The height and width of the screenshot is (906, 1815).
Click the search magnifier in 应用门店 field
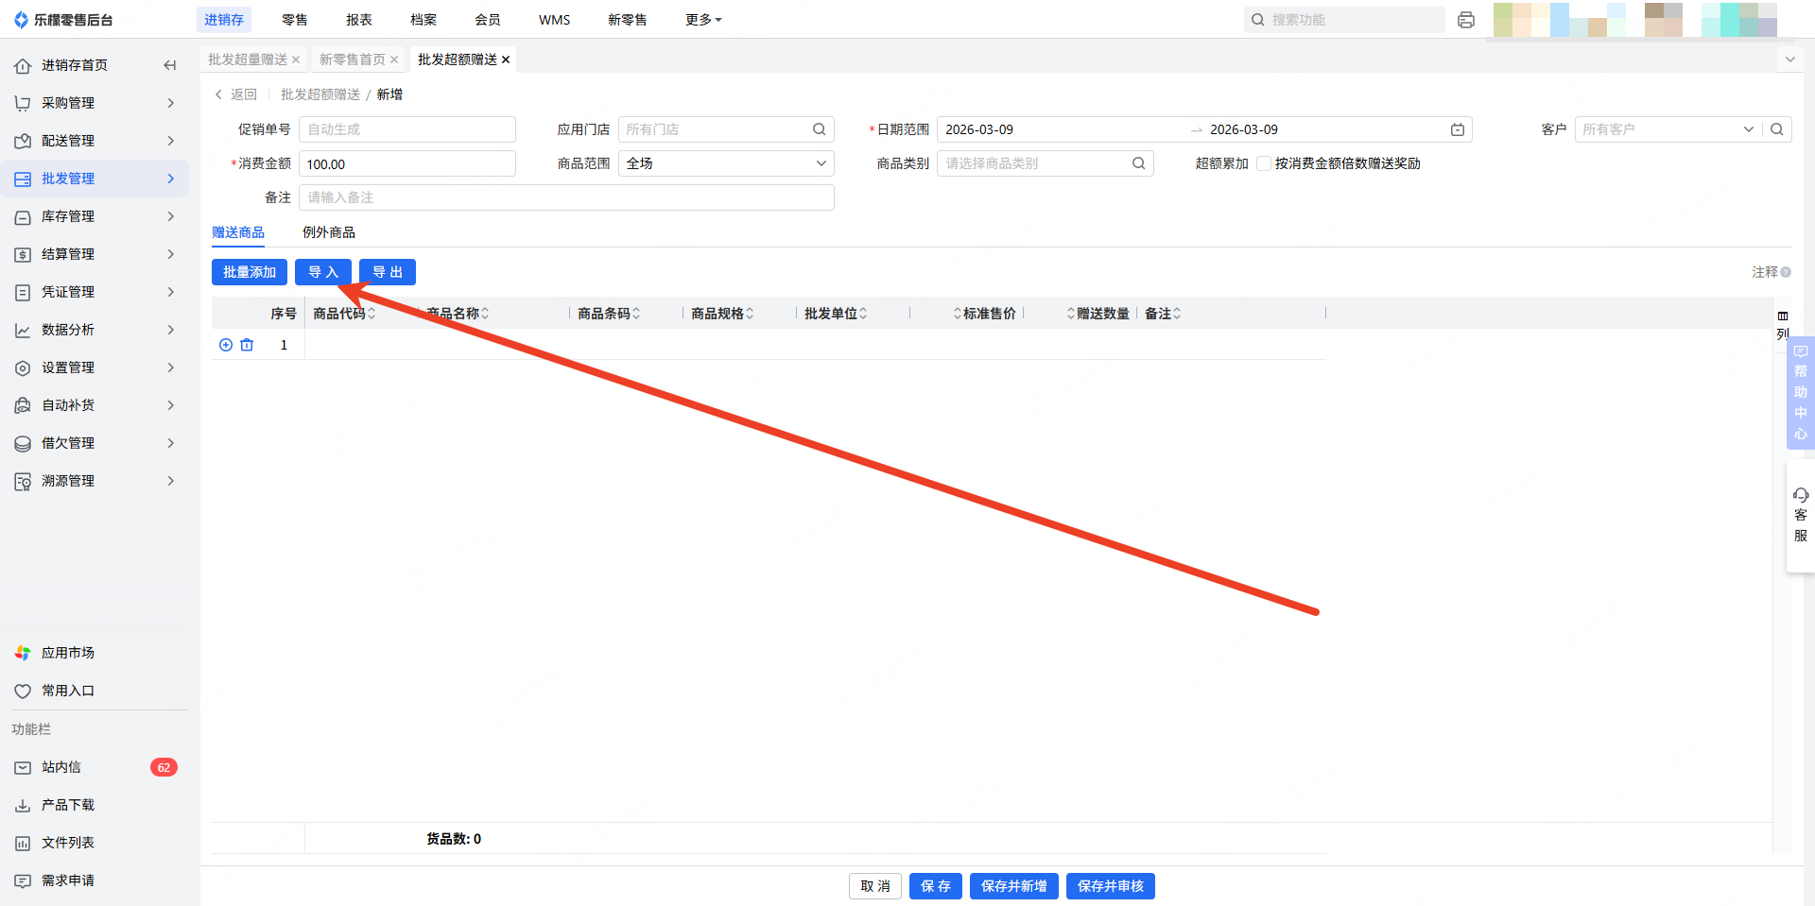(820, 129)
